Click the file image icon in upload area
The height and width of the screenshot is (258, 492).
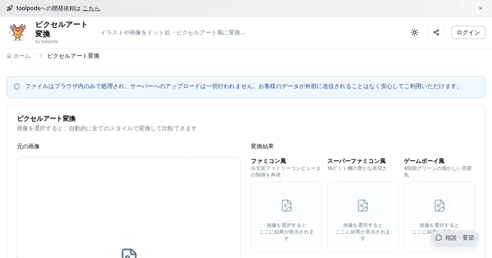point(129,253)
